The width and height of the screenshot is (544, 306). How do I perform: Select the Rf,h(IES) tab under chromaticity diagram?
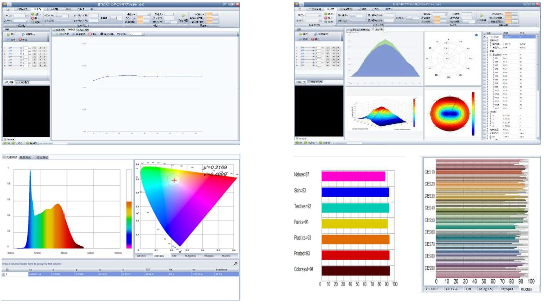190,256
